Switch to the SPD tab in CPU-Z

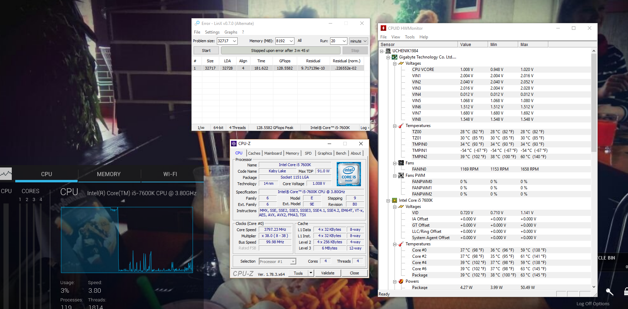pos(308,153)
